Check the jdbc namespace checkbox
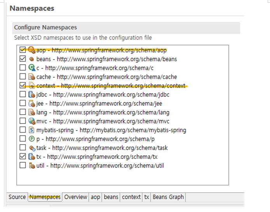 point(23,94)
